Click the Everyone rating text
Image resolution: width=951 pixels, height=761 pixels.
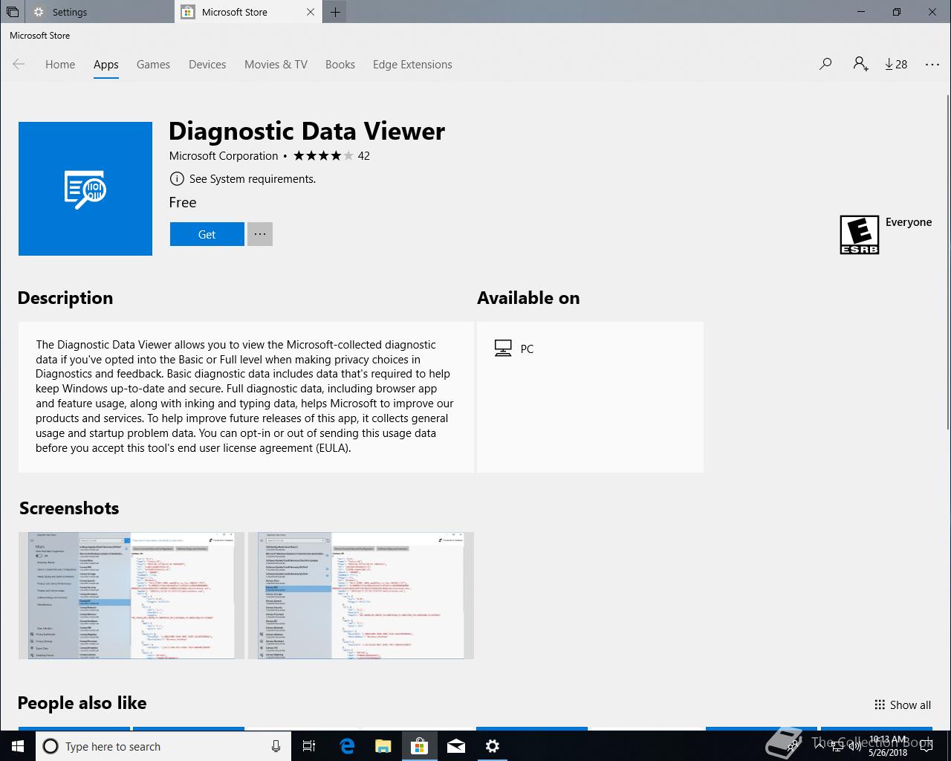coord(908,222)
